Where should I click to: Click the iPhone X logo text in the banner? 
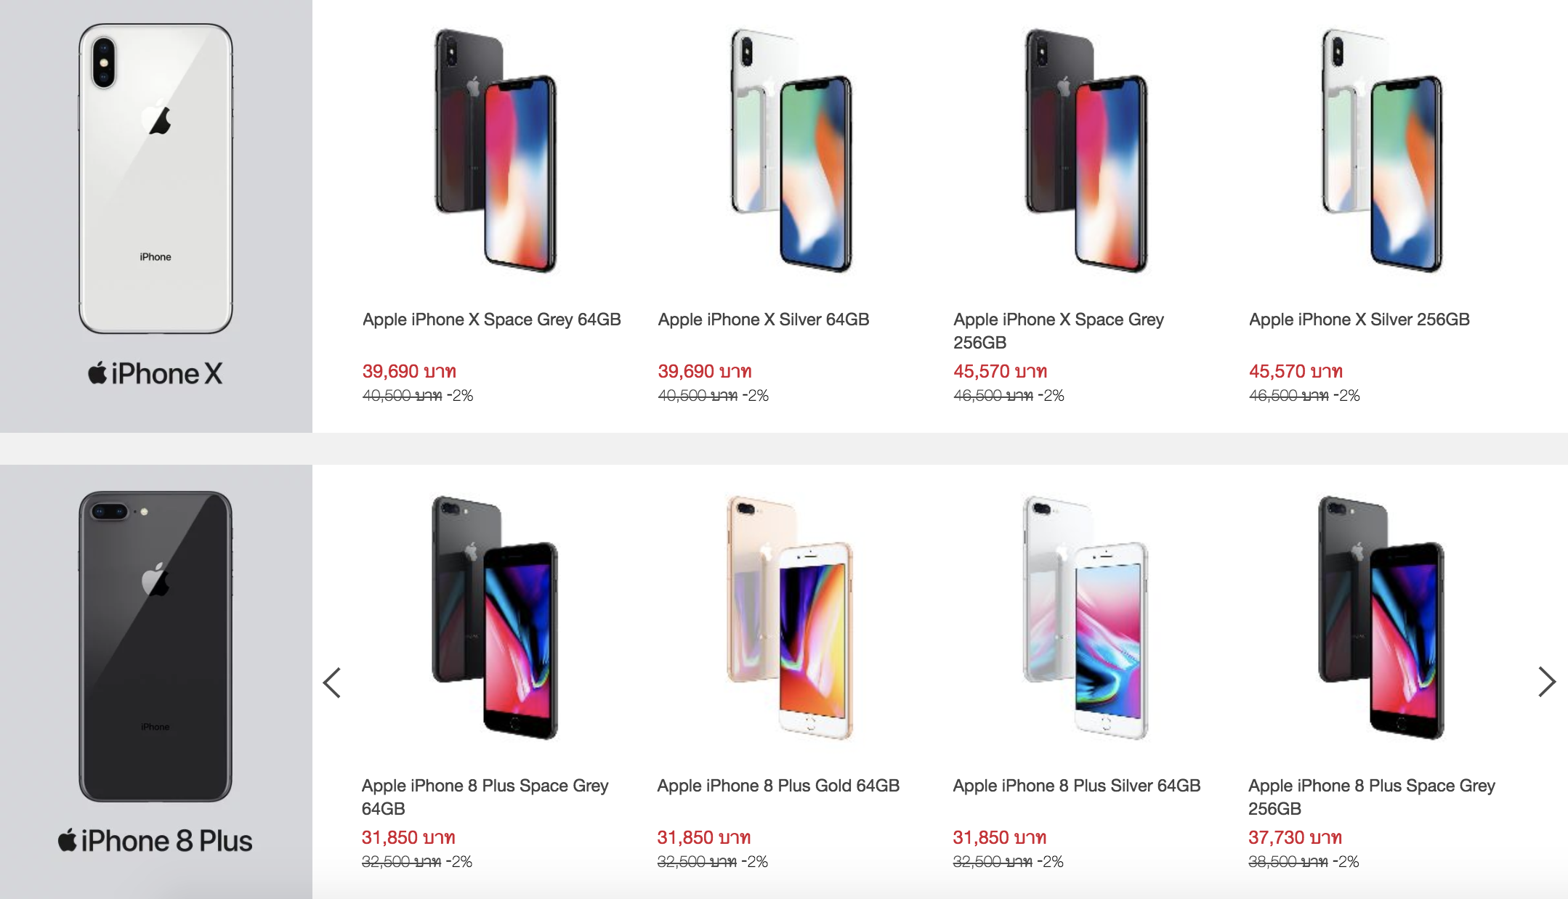click(x=155, y=374)
